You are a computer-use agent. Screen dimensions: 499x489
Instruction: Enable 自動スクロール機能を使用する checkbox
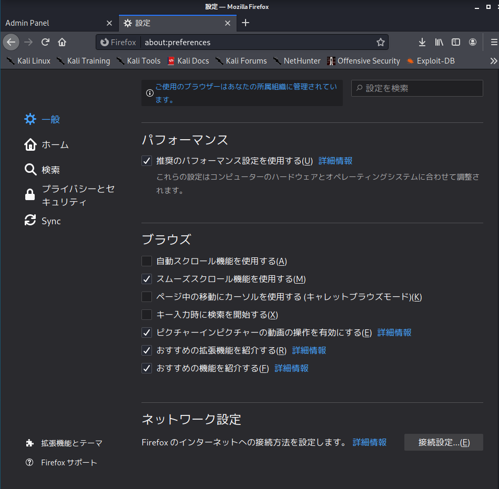click(x=147, y=261)
